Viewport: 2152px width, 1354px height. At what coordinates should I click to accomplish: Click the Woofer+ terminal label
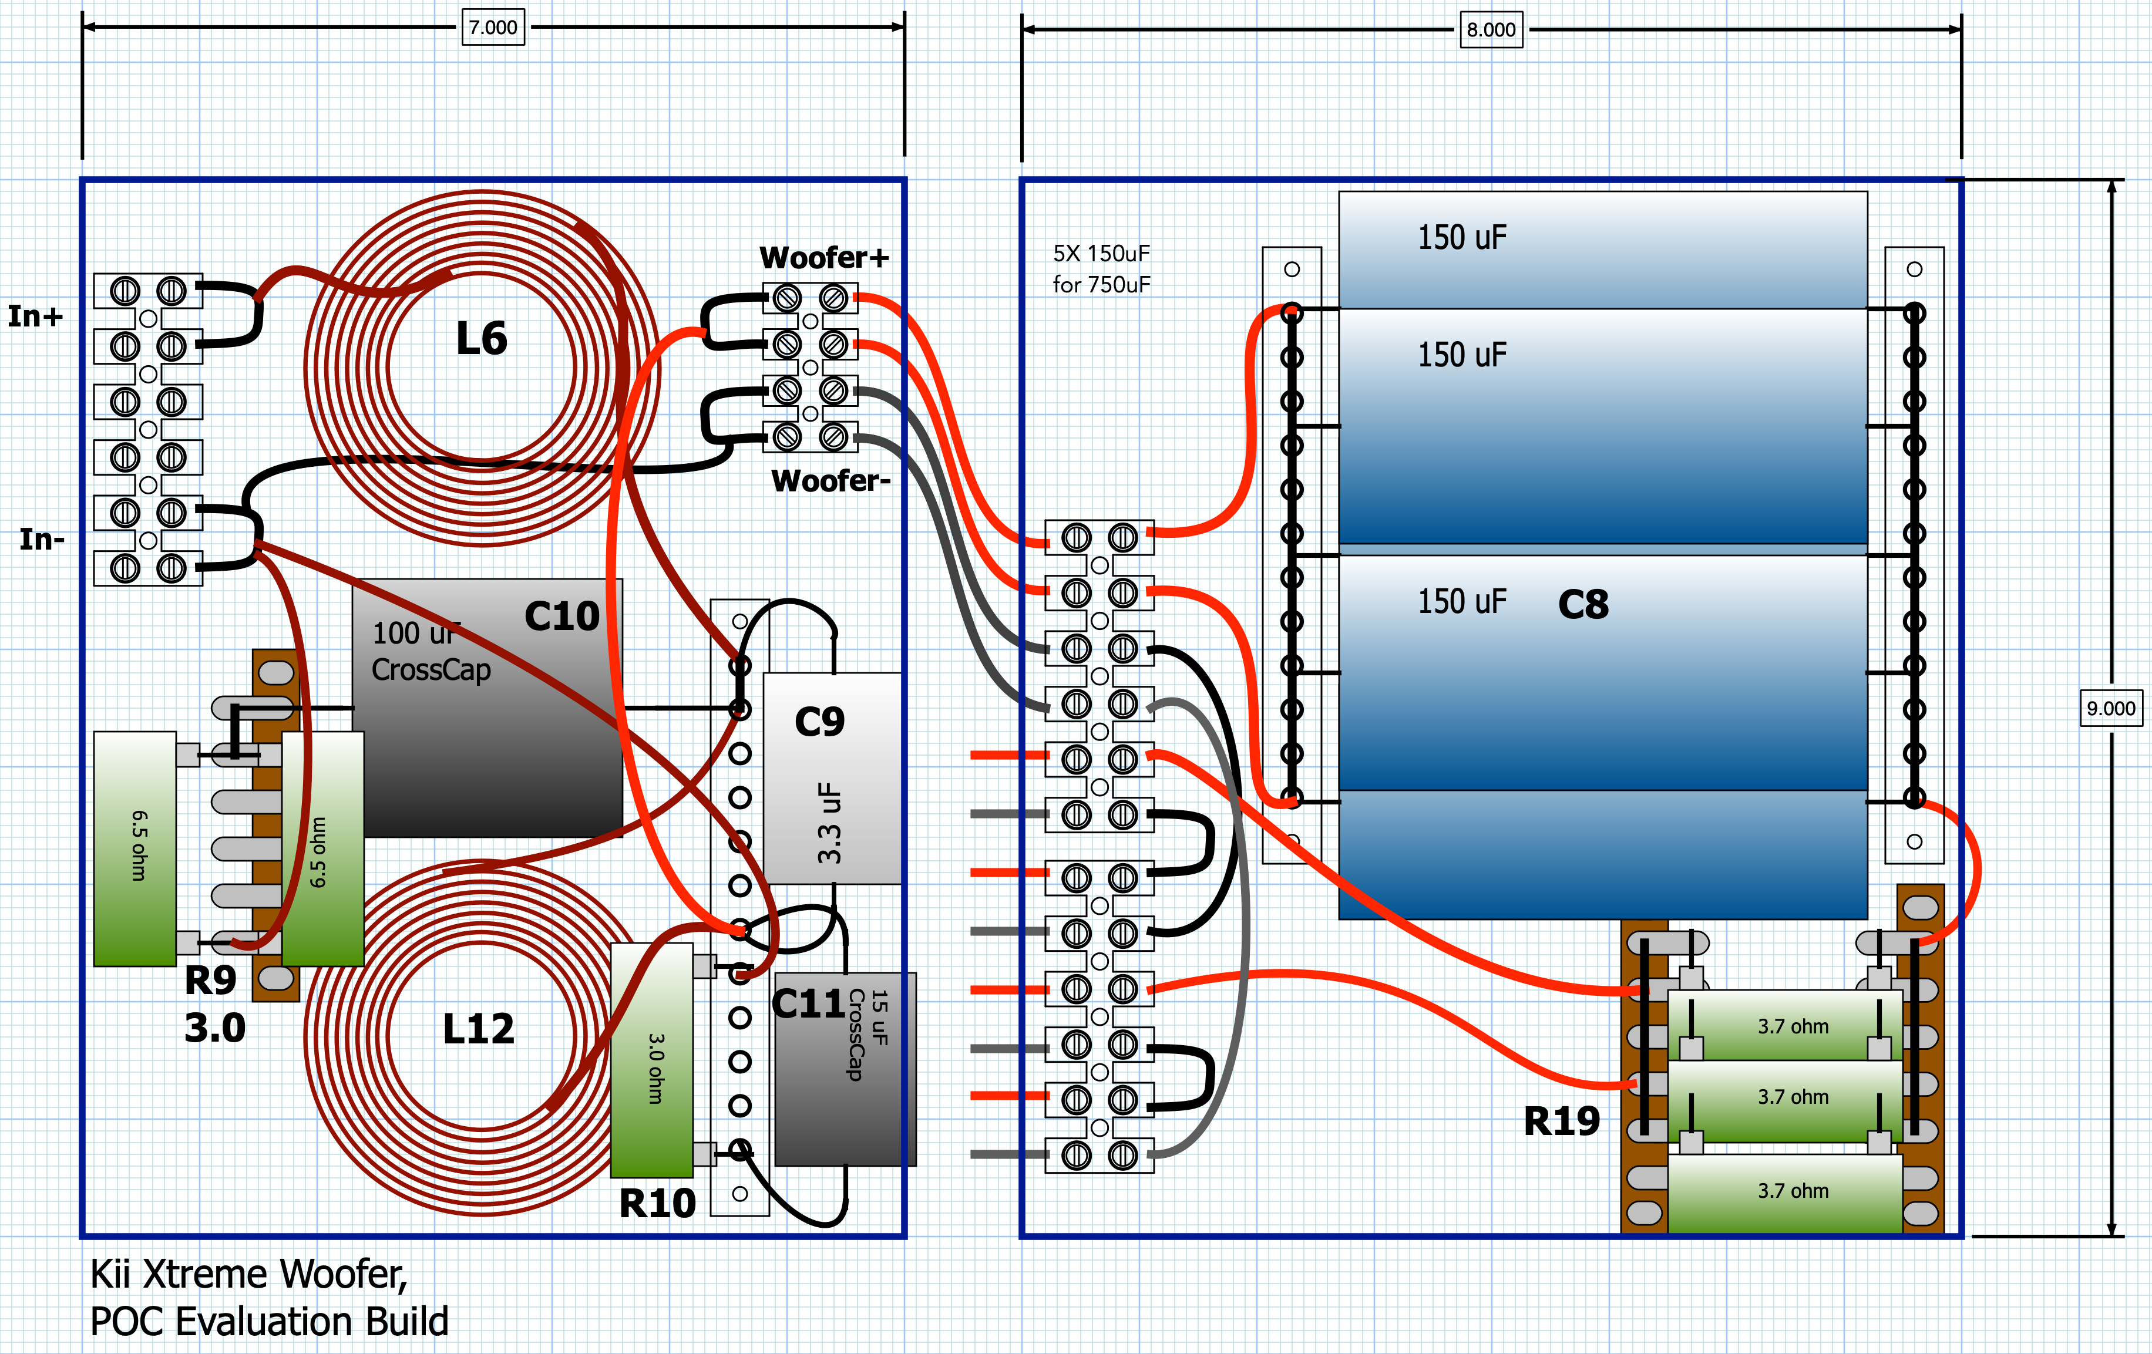[824, 257]
